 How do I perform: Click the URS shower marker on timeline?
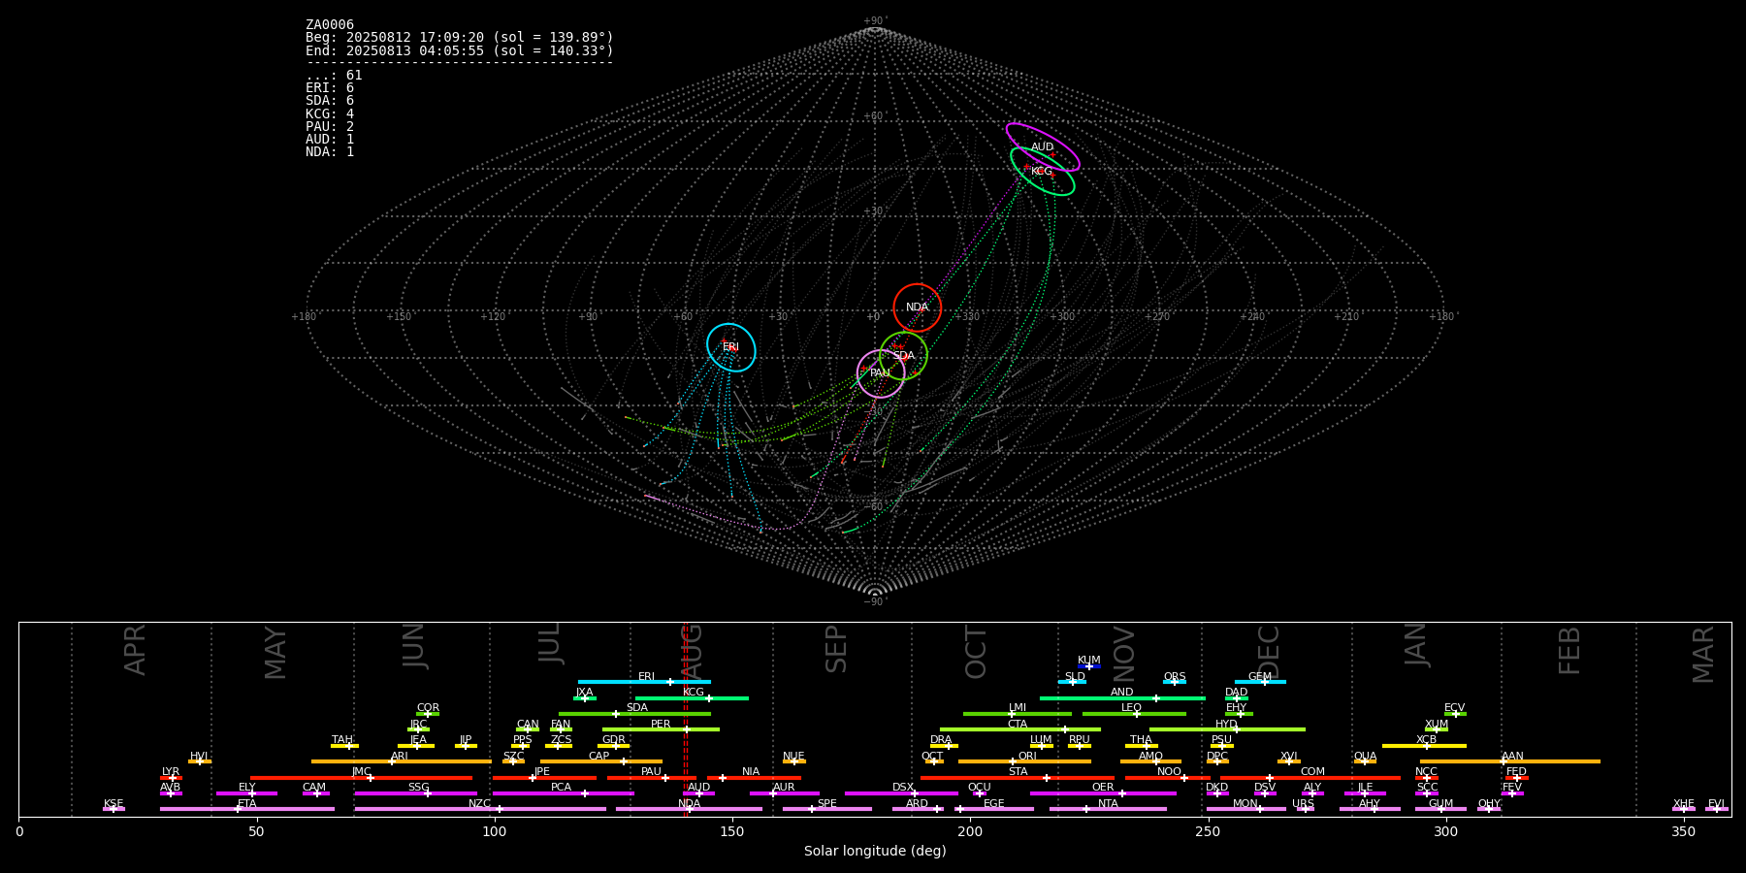(x=1306, y=809)
